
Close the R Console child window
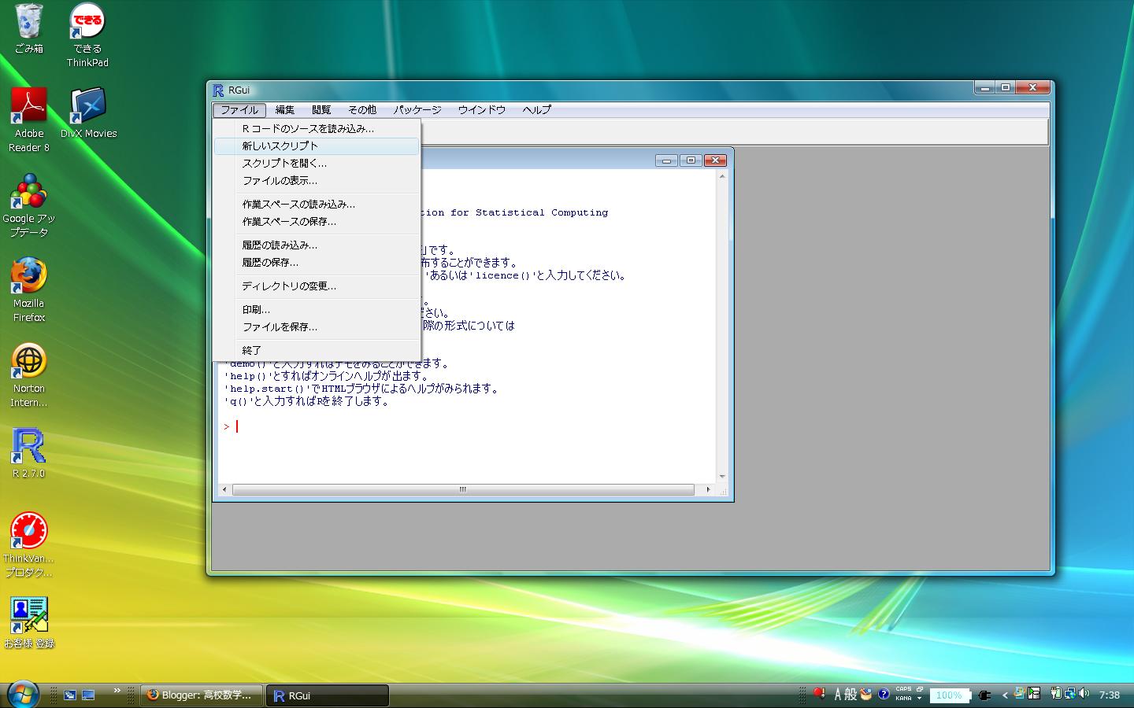point(715,160)
